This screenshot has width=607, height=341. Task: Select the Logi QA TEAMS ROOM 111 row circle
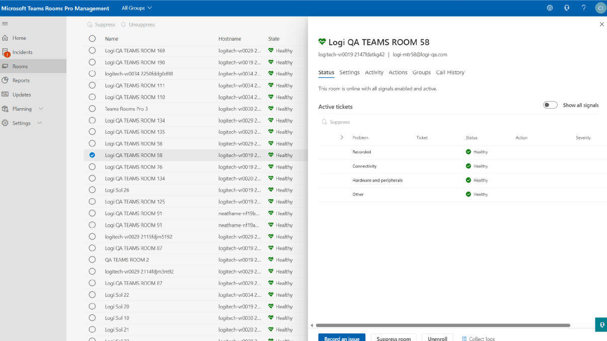92,86
